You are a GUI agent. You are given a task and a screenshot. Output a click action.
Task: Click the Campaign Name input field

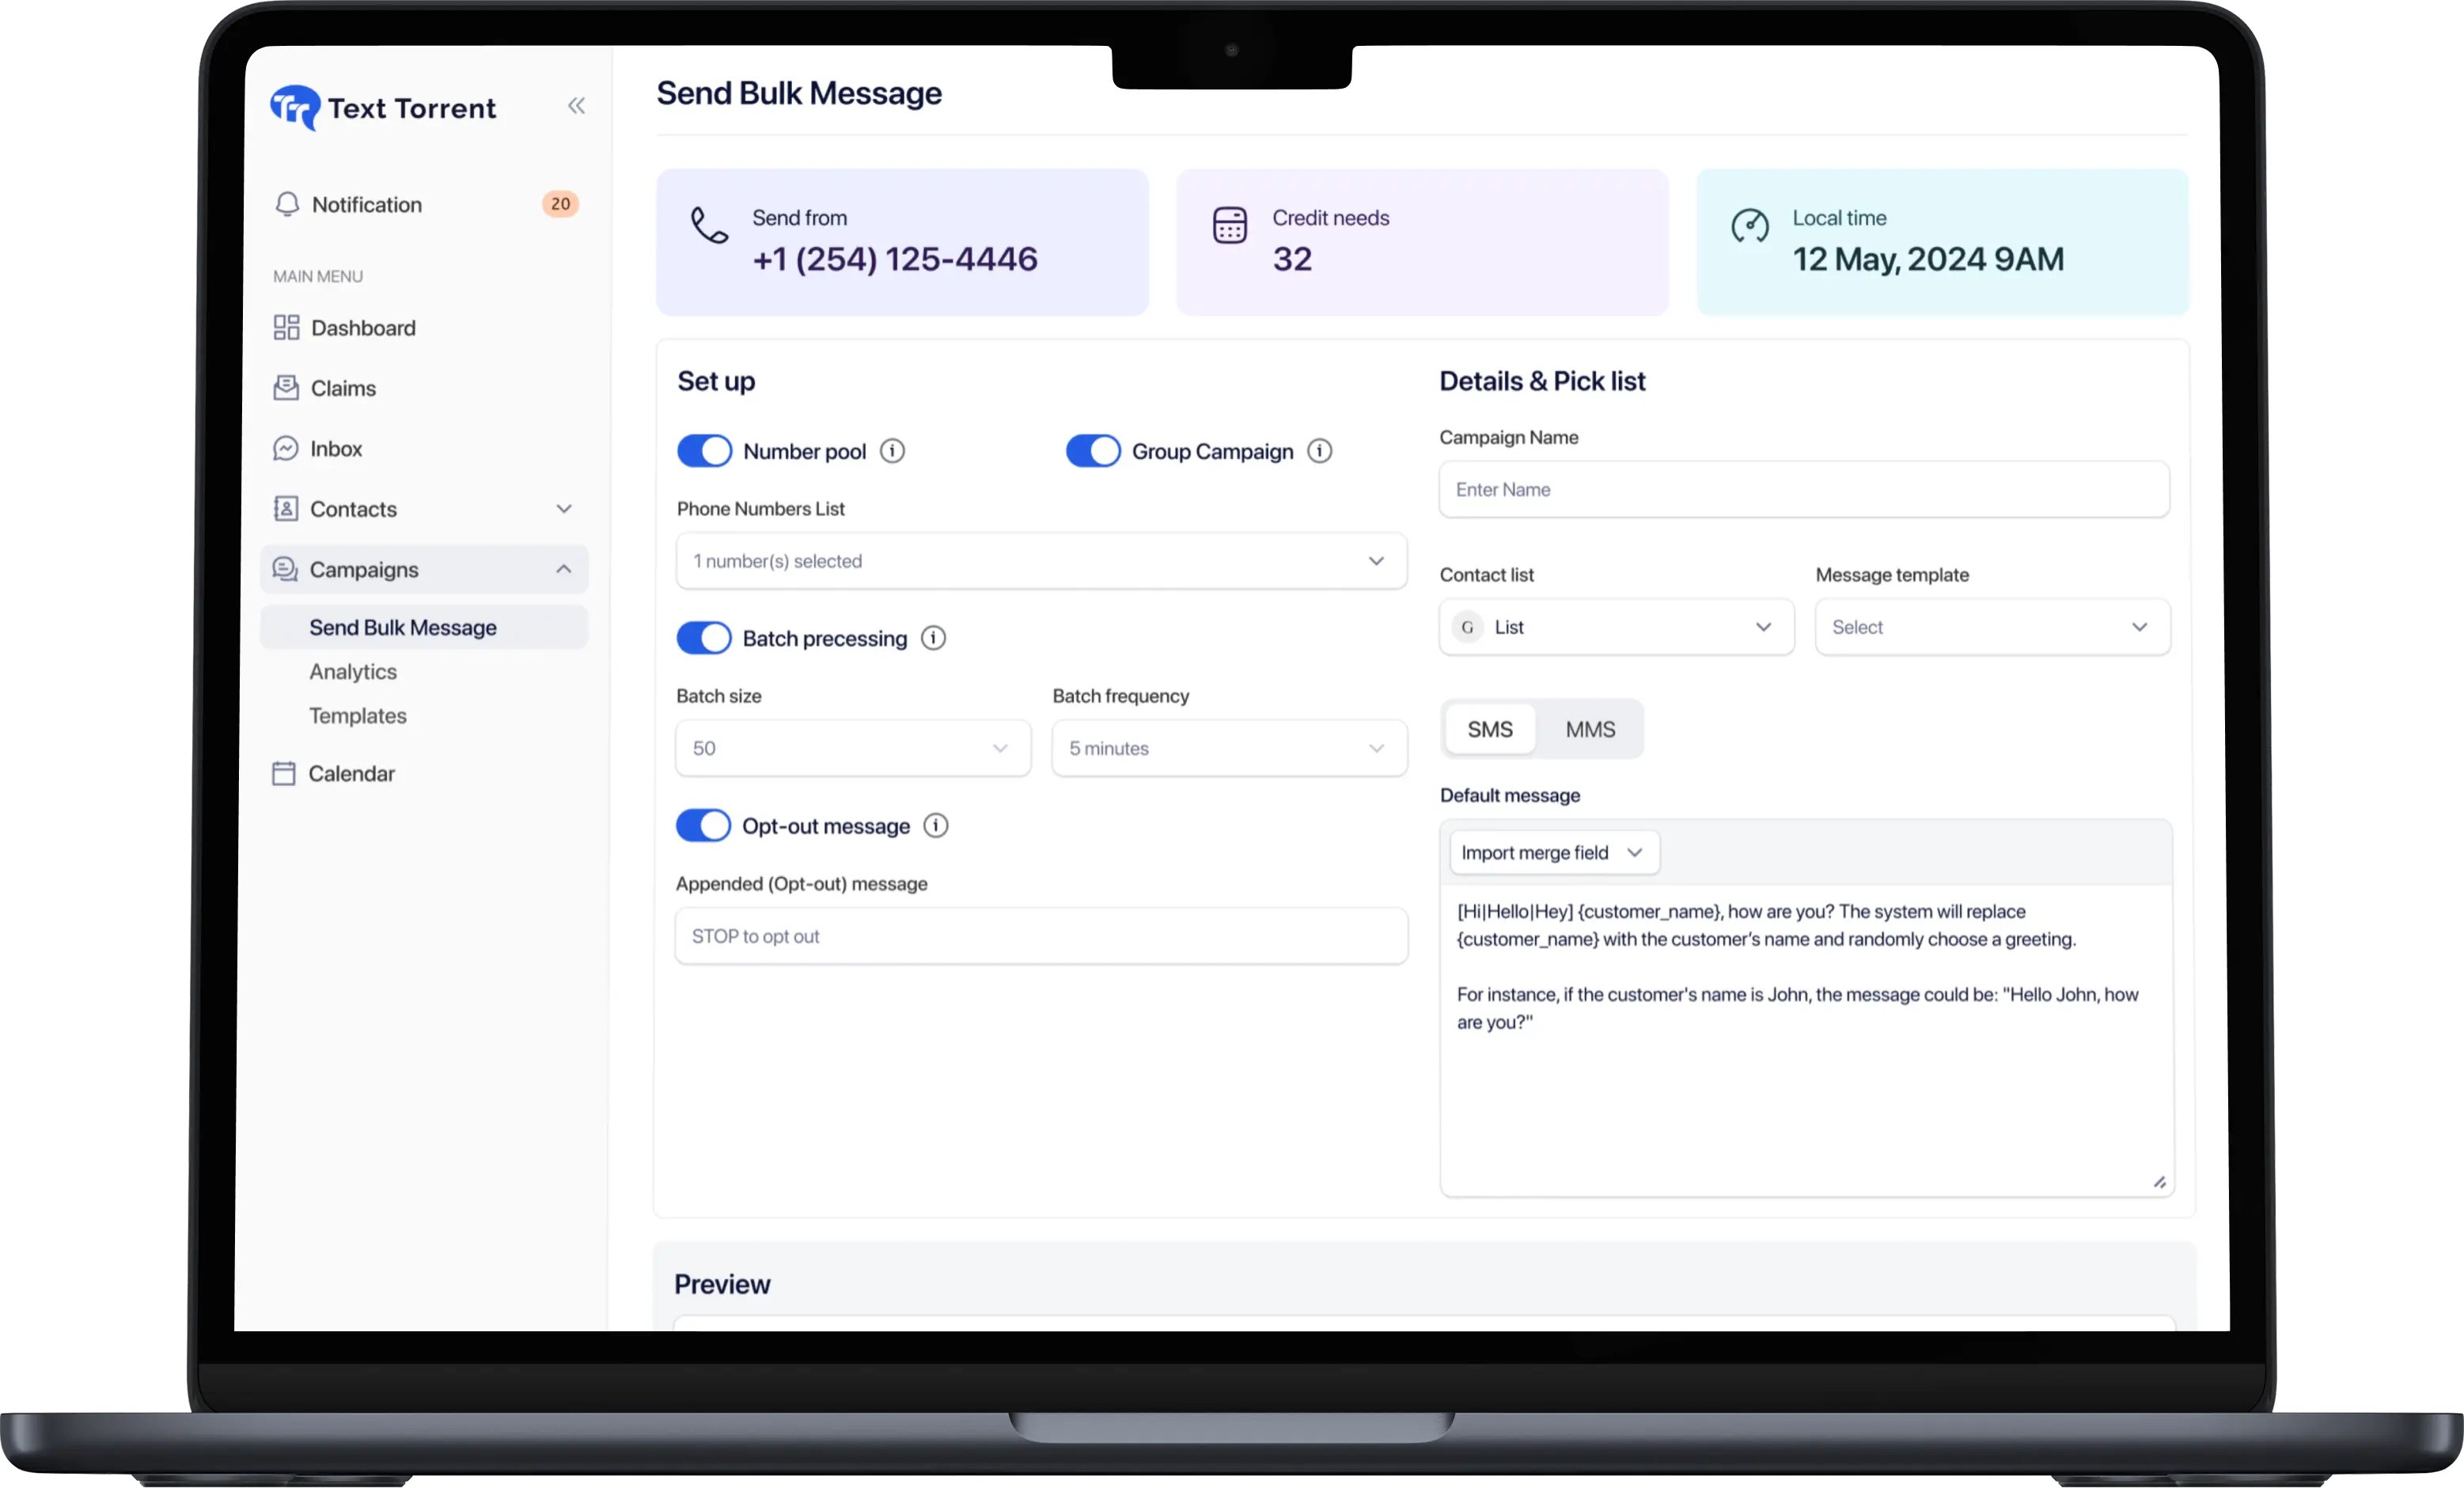point(1803,490)
